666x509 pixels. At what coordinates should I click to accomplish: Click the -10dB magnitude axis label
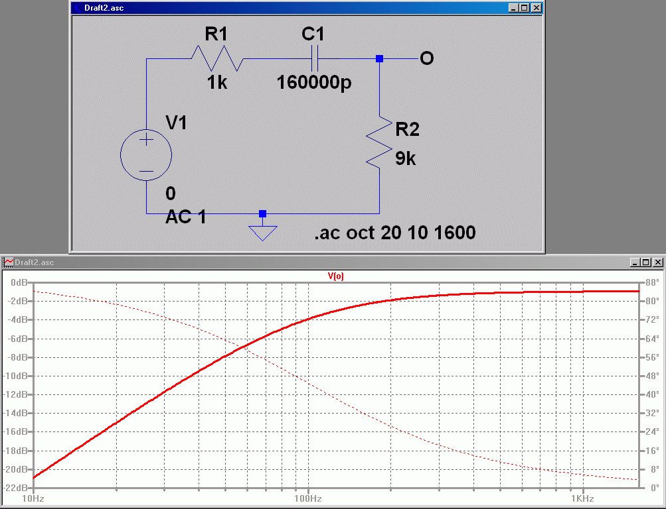click(x=17, y=376)
